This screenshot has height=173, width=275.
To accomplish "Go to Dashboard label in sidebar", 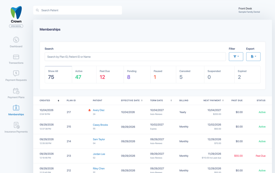I will (x=16, y=46).
